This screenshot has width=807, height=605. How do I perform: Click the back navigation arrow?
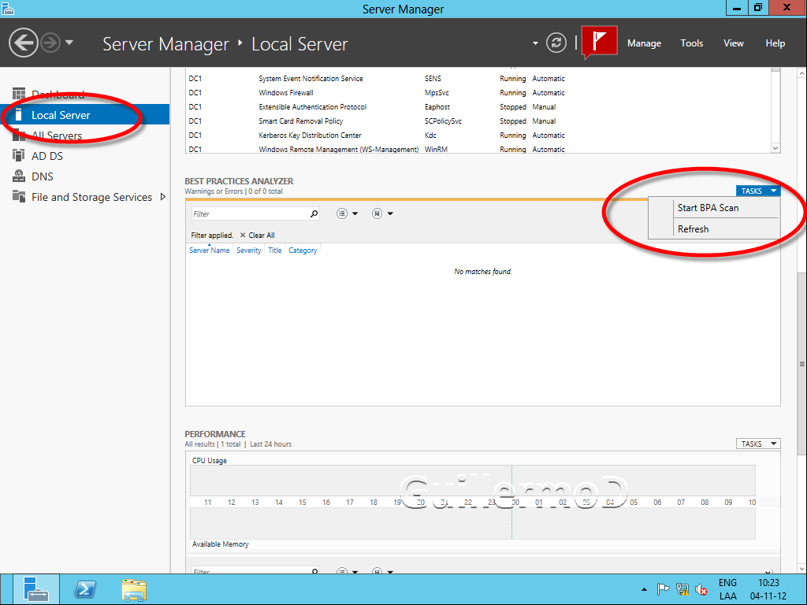coord(24,43)
